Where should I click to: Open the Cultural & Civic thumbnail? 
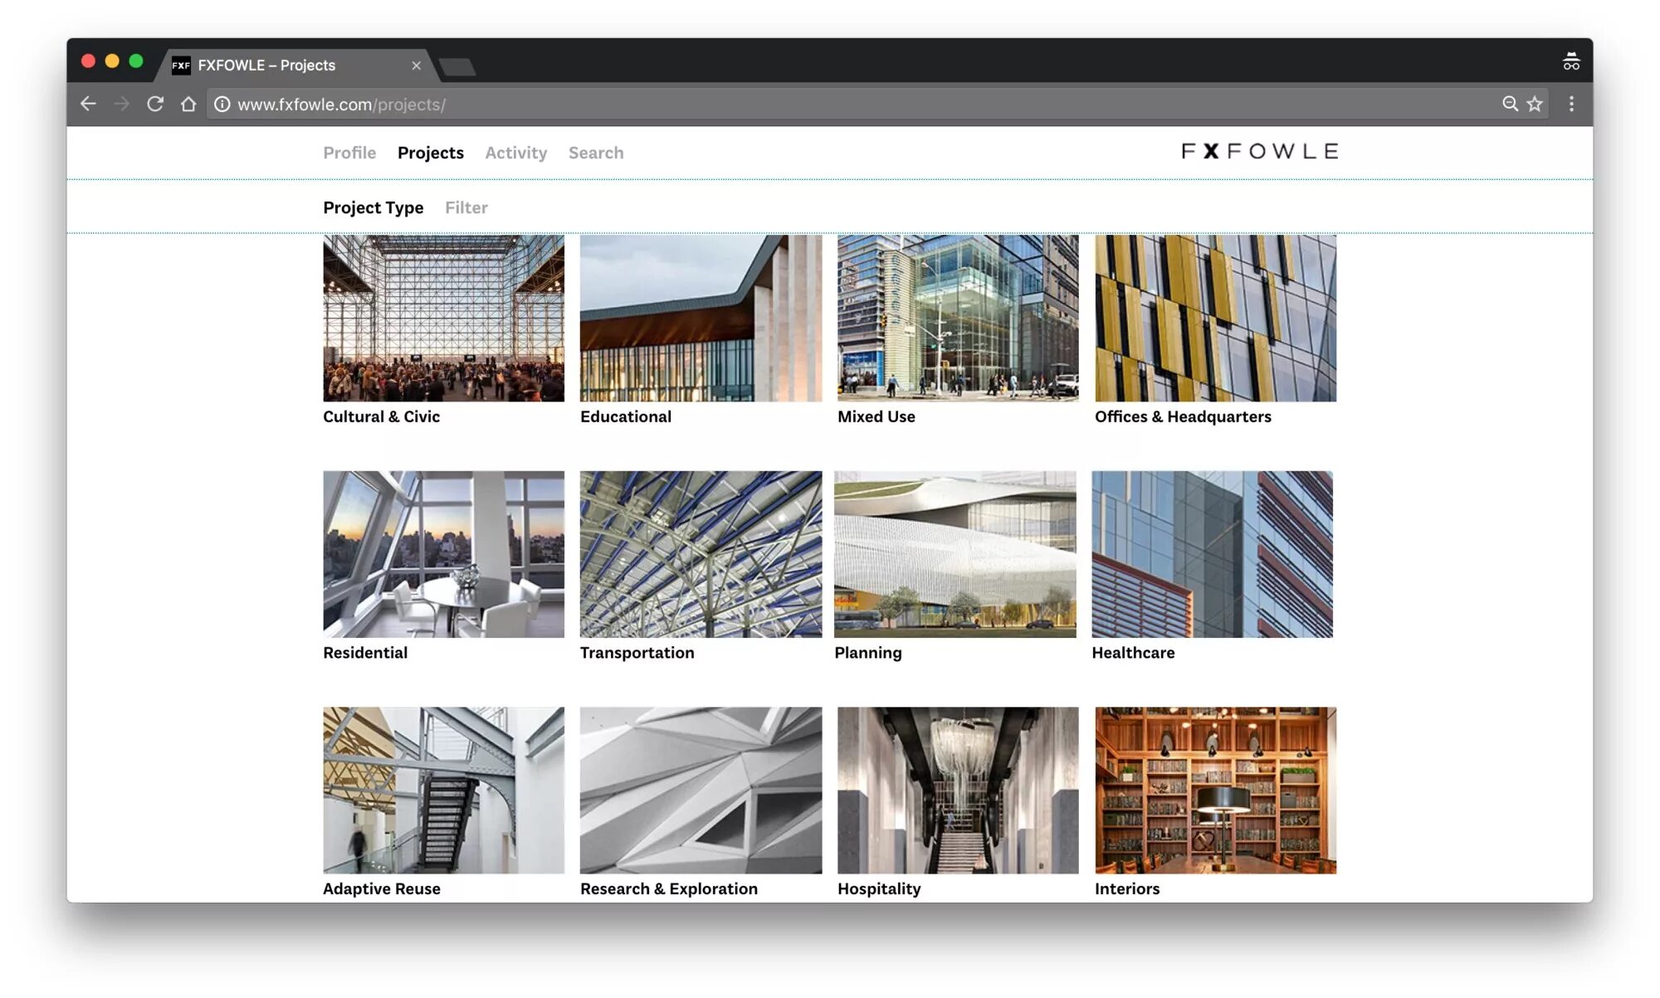click(x=443, y=318)
